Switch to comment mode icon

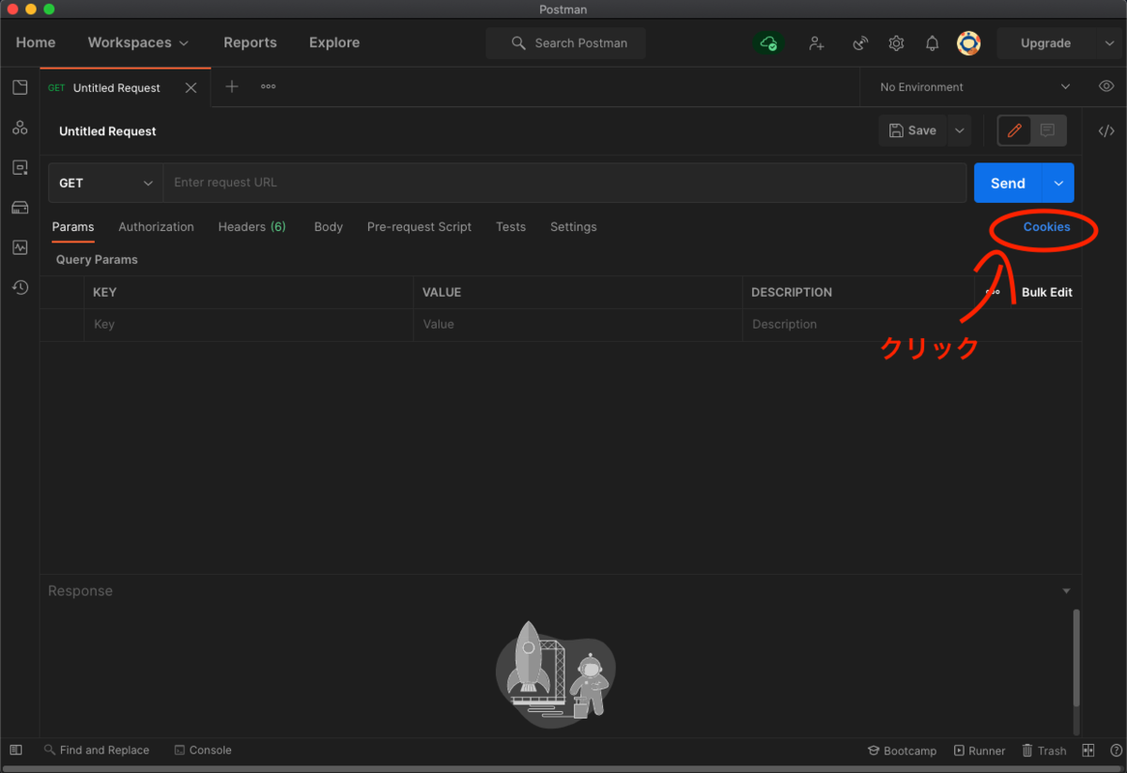[1048, 131]
